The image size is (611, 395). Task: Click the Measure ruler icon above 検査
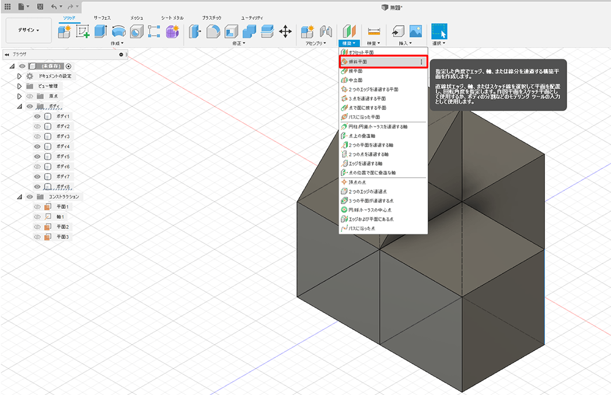(x=374, y=32)
